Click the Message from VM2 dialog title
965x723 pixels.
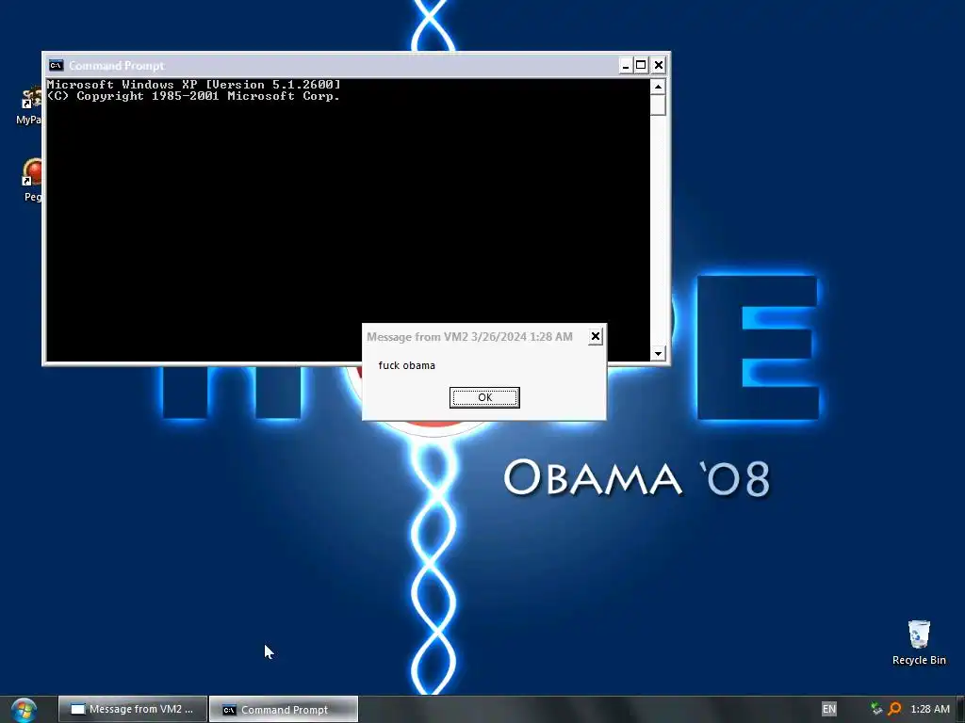[469, 336]
